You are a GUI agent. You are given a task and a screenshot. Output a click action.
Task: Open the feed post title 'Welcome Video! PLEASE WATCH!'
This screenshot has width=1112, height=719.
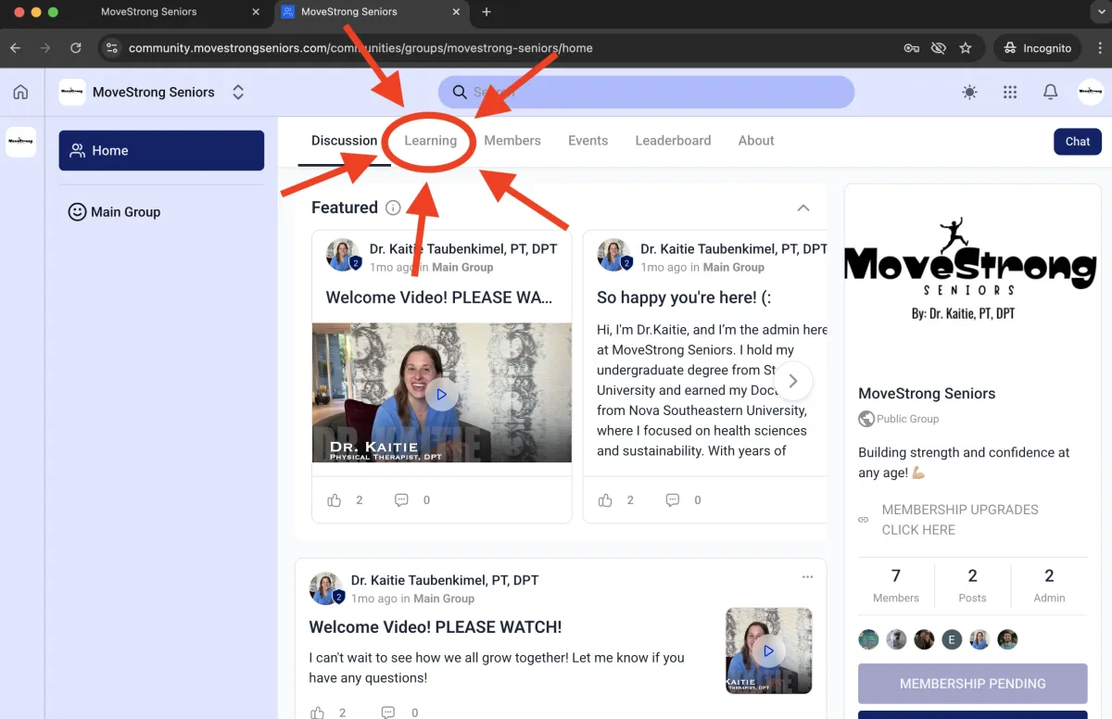(436, 627)
